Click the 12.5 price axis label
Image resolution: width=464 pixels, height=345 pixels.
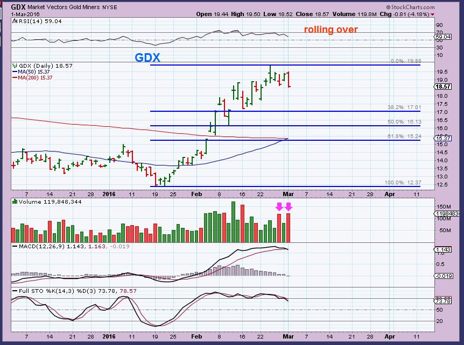(441, 185)
